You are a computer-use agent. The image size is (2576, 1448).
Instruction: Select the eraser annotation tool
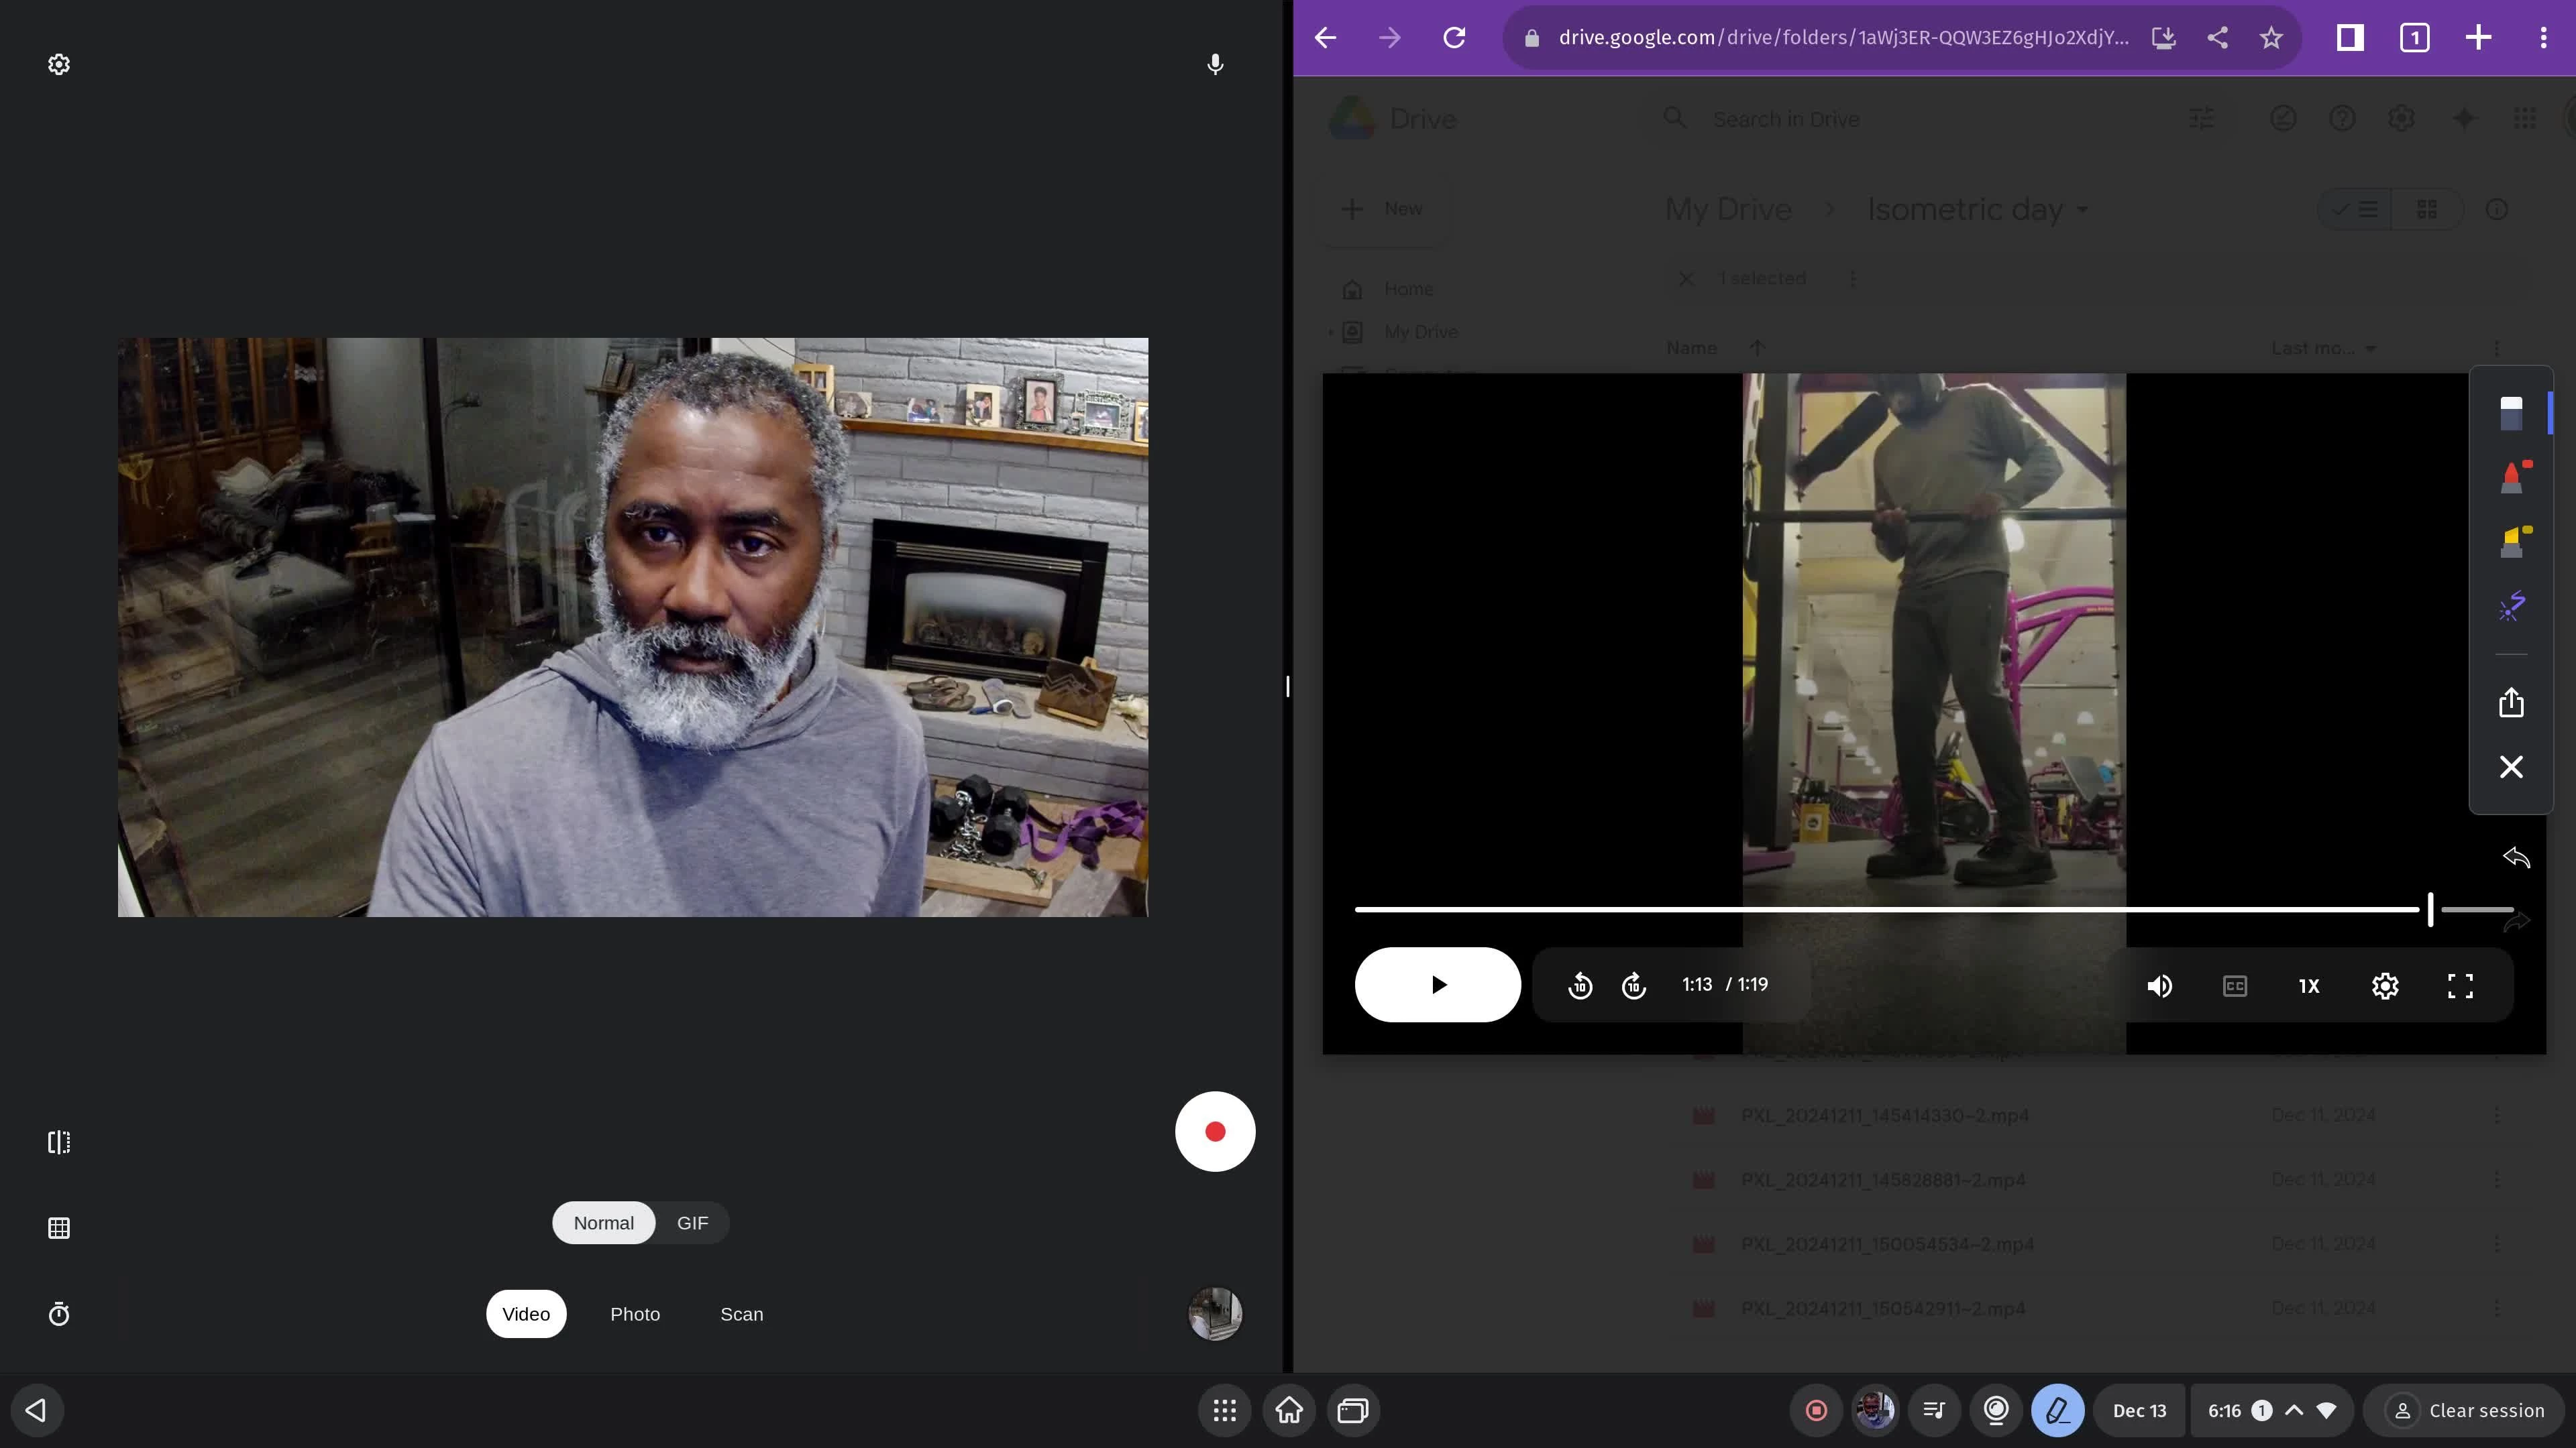click(x=2511, y=413)
